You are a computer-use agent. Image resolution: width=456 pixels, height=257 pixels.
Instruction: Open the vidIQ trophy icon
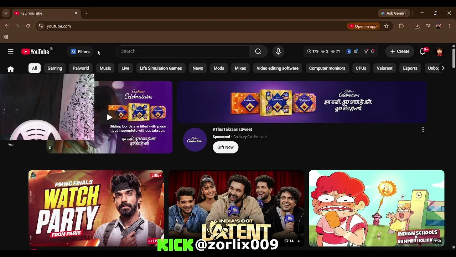[366, 51]
